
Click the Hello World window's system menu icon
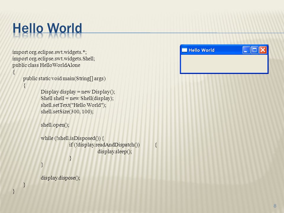tap(184, 50)
